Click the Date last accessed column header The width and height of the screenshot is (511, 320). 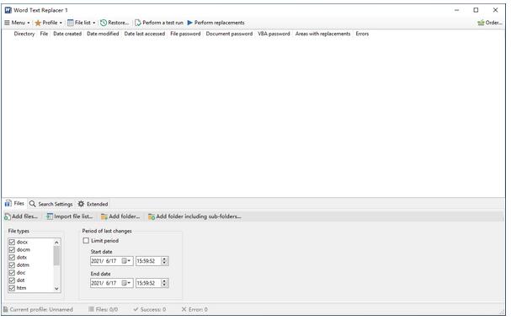point(144,34)
